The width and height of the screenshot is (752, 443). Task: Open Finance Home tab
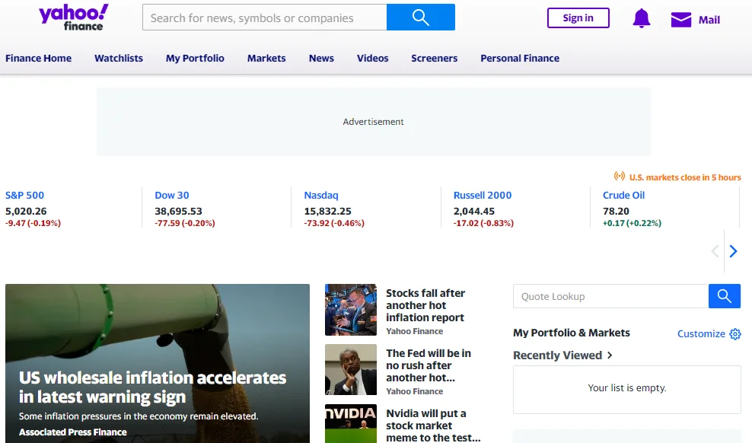coord(38,58)
